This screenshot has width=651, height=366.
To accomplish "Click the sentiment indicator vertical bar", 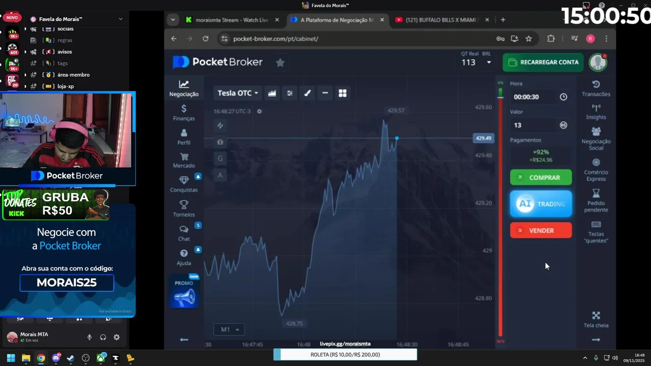I will coord(500,213).
